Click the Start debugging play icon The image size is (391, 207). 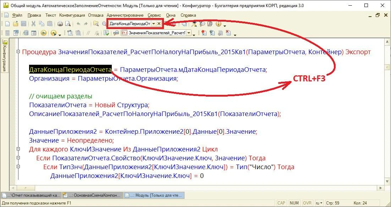tap(44, 33)
